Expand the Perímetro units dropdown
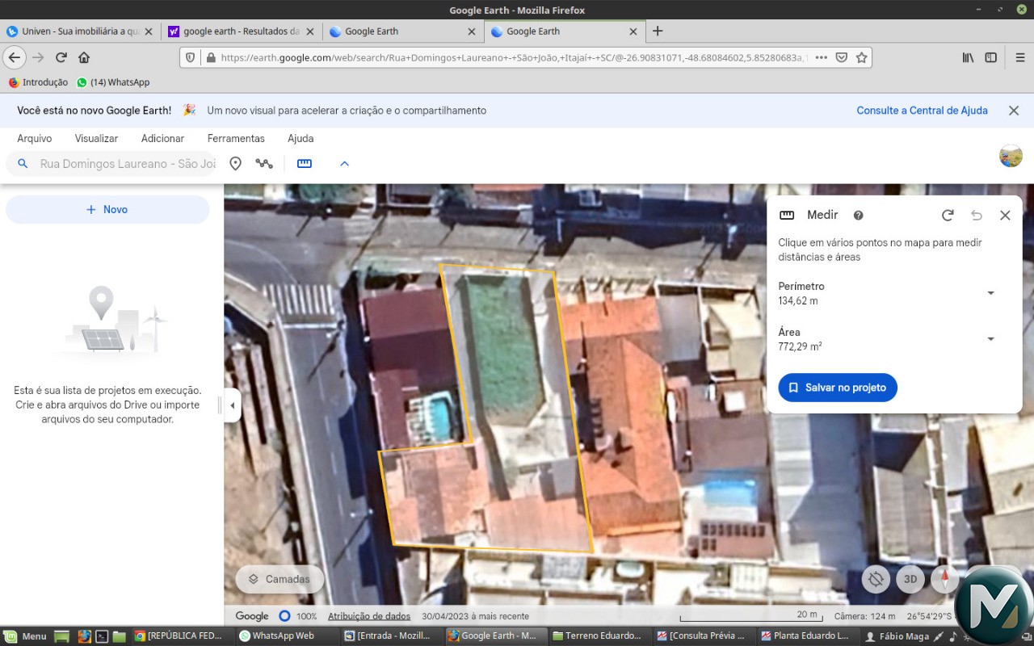The height and width of the screenshot is (646, 1034). tap(990, 293)
